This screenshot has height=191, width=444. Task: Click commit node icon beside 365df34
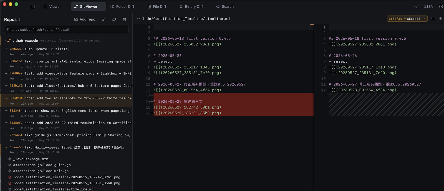click(x=6, y=98)
